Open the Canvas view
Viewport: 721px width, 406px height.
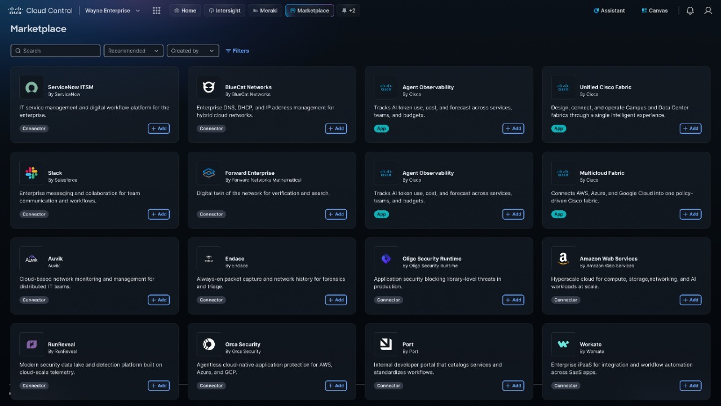[654, 11]
